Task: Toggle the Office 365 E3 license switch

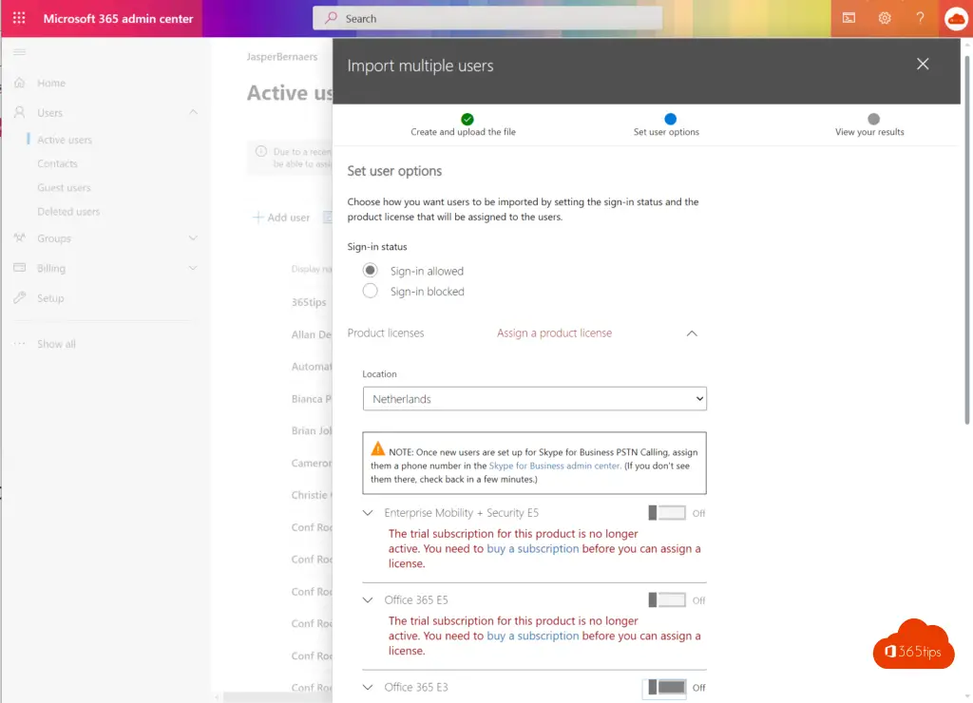Action: [667, 688]
